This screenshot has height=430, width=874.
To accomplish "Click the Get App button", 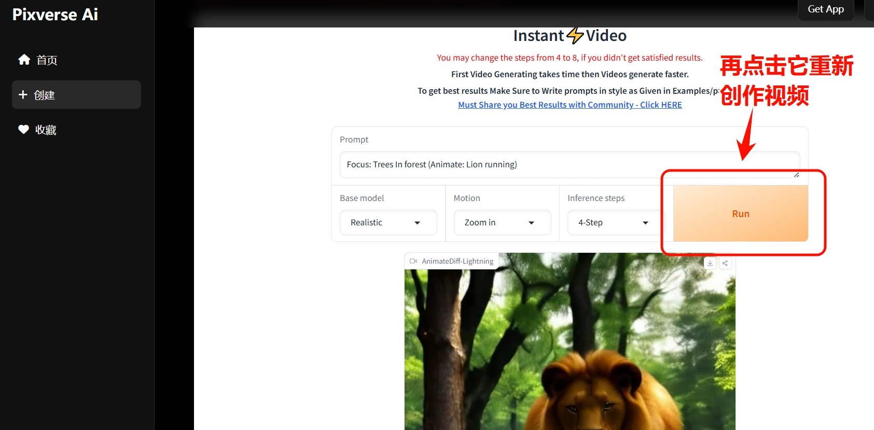I will 825,9.
